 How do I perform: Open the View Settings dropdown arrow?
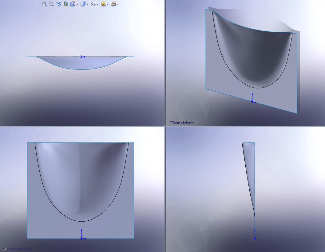[x=118, y=4]
